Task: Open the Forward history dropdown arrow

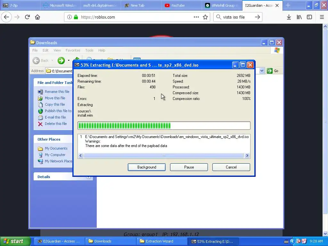Action: [69, 61]
